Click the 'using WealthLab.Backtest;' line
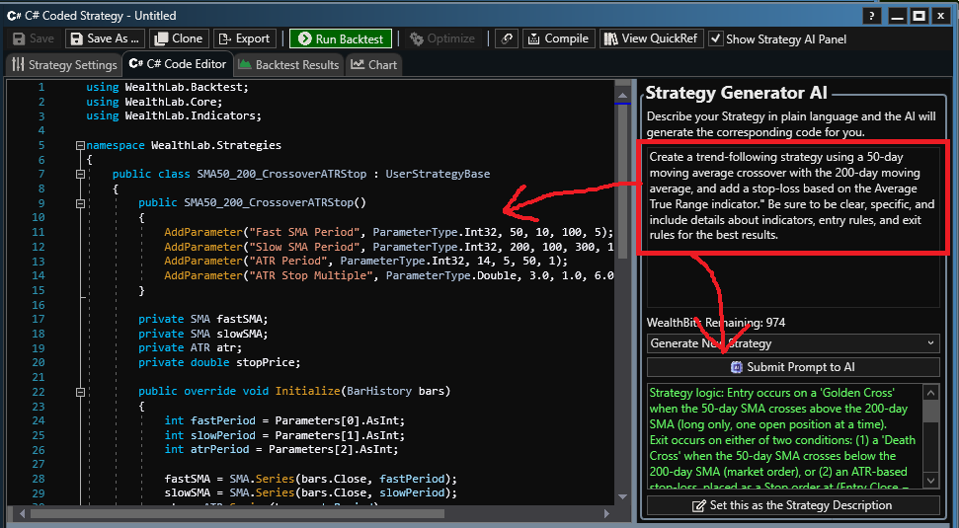Screen dimensions: 959x528 pyautogui.click(x=168, y=88)
